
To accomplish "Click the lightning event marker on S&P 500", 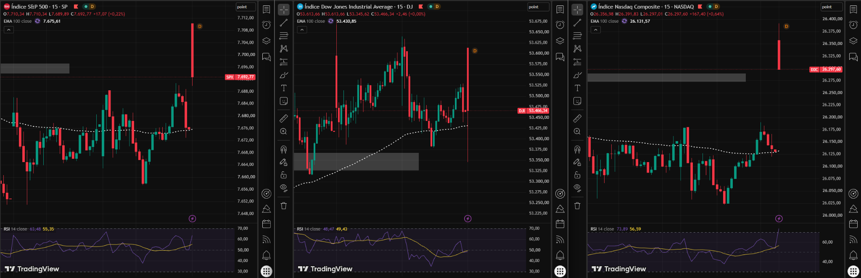I will click(x=192, y=218).
